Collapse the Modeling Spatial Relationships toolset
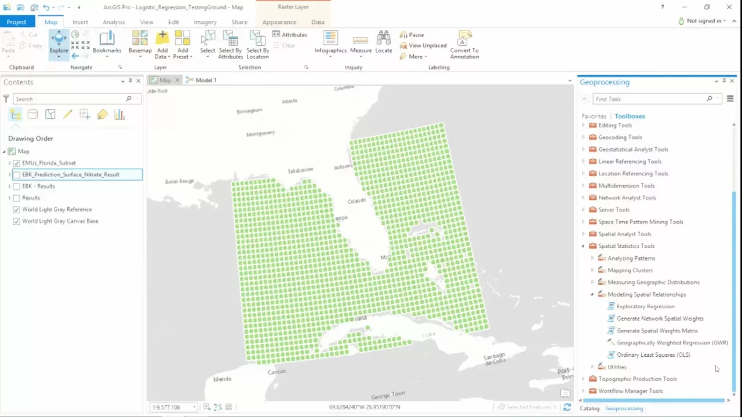 [592, 294]
